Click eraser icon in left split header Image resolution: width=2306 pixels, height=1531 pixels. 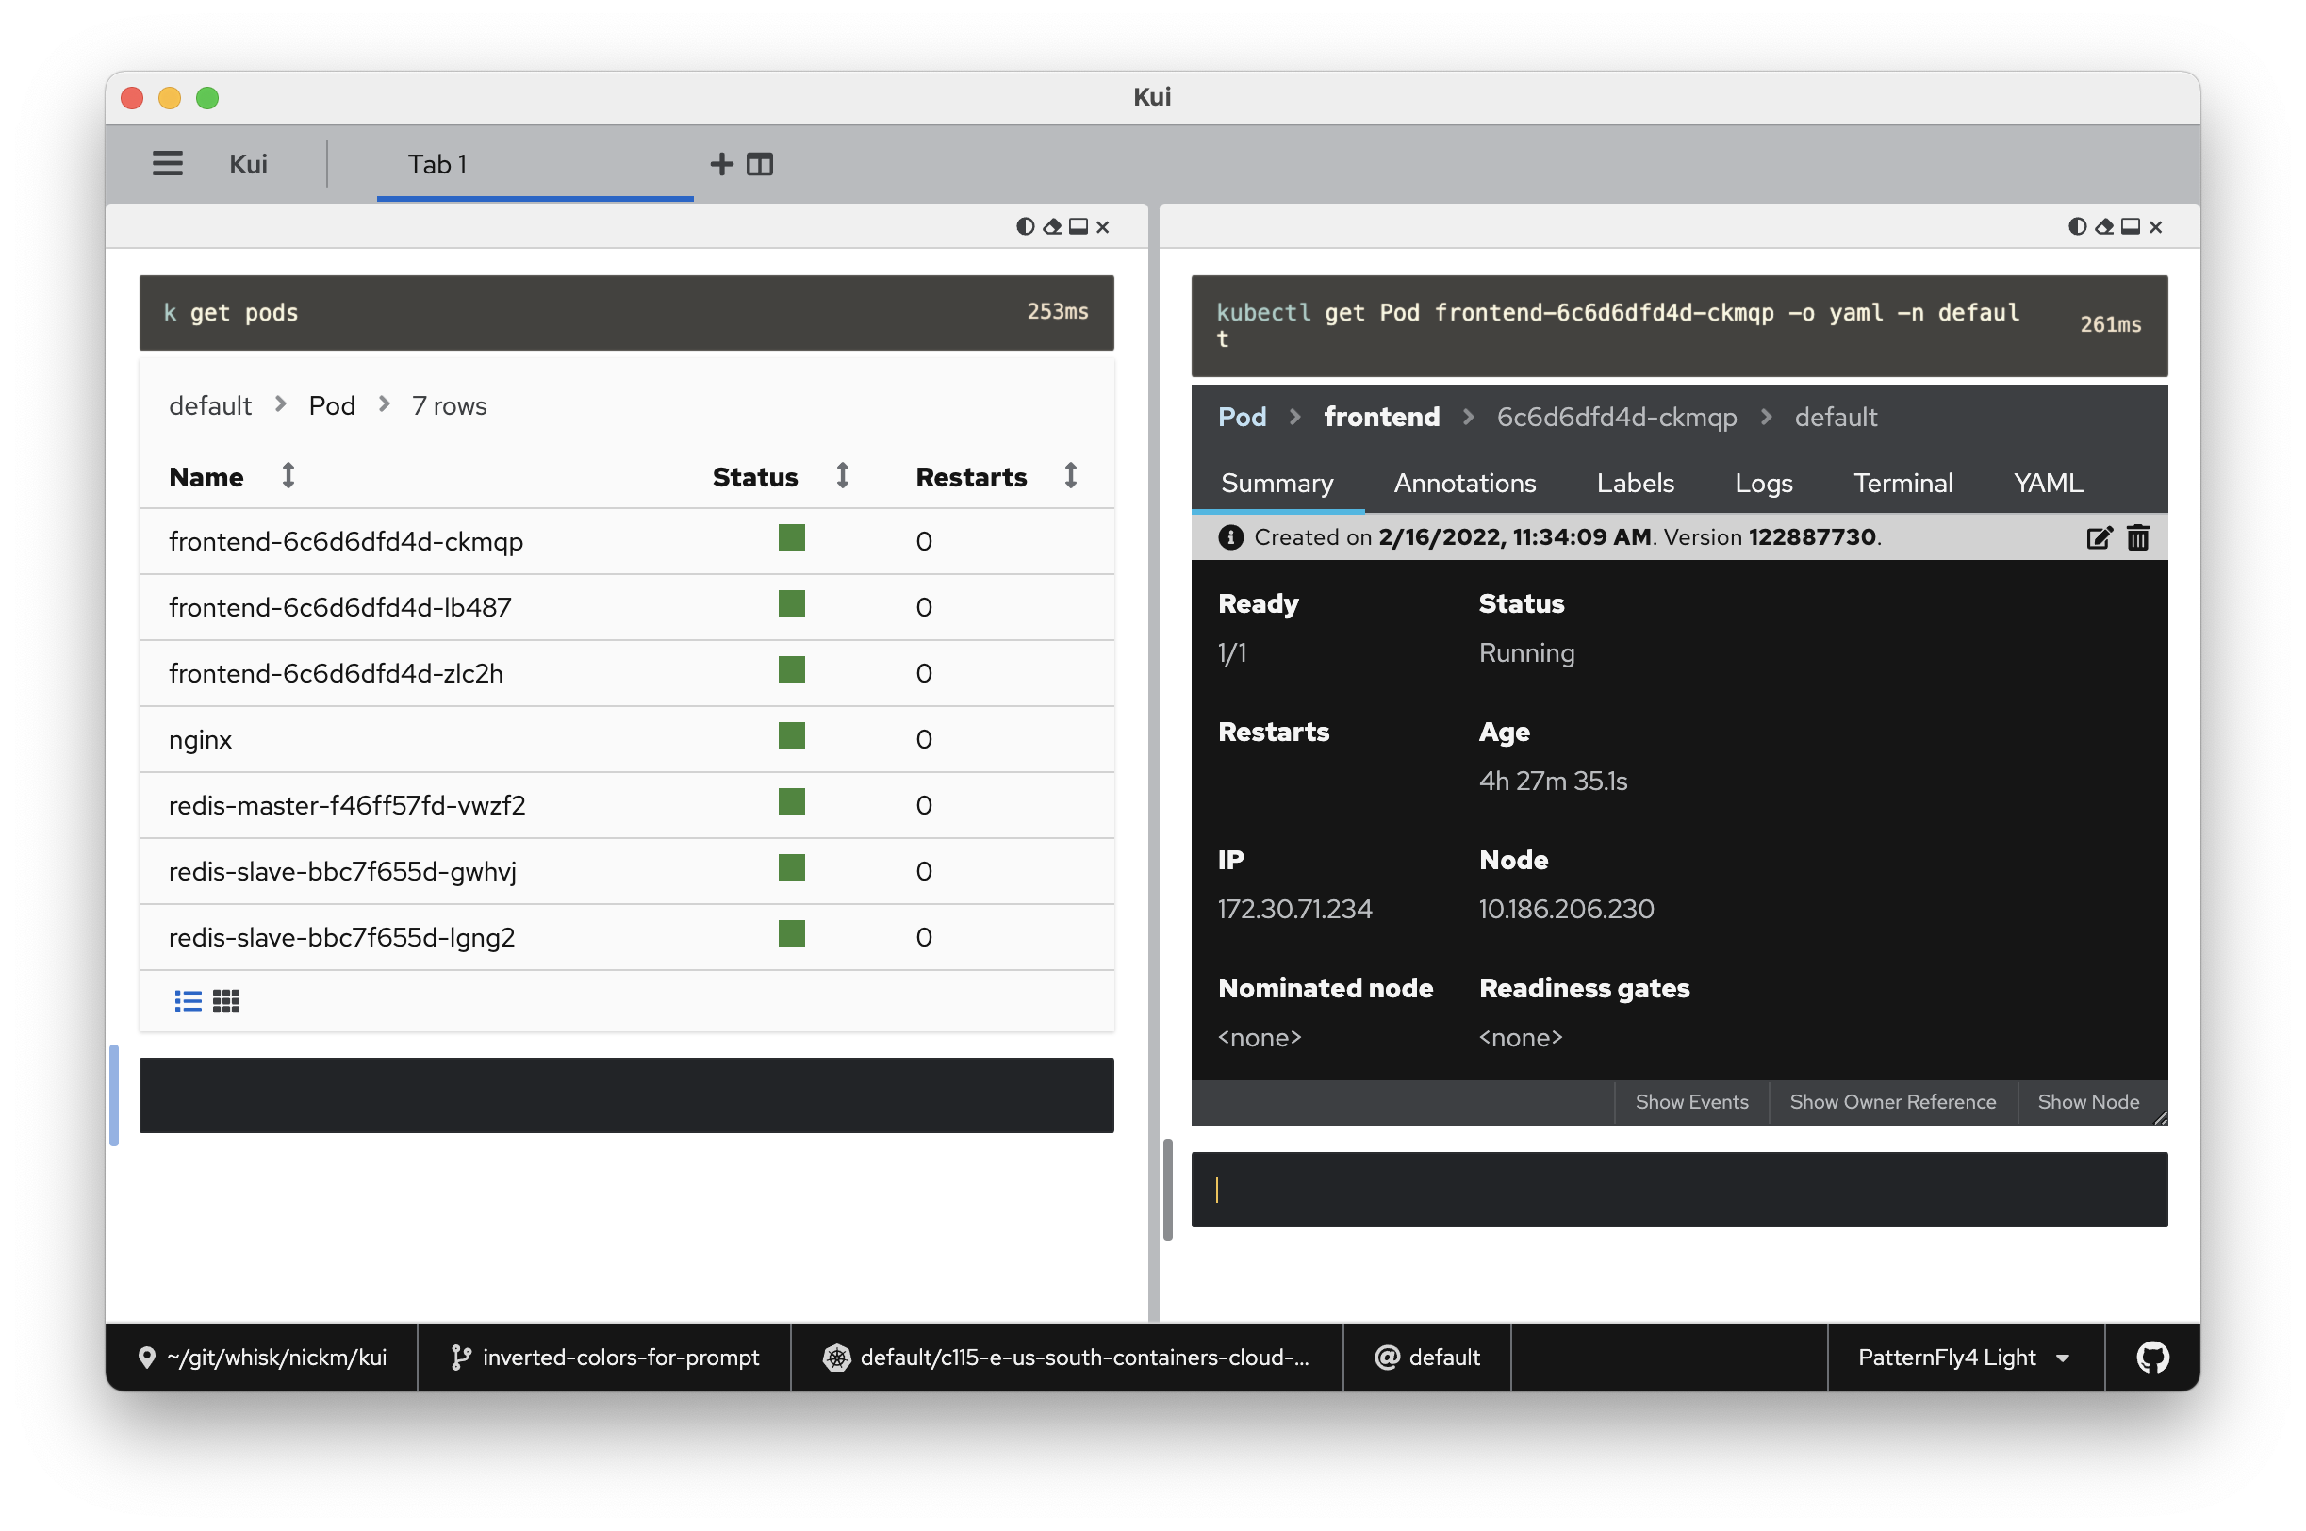[1051, 226]
